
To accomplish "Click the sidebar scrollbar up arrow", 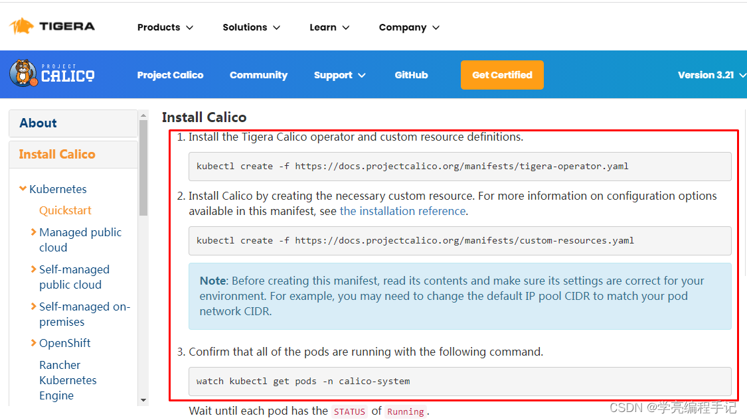I will [x=143, y=115].
